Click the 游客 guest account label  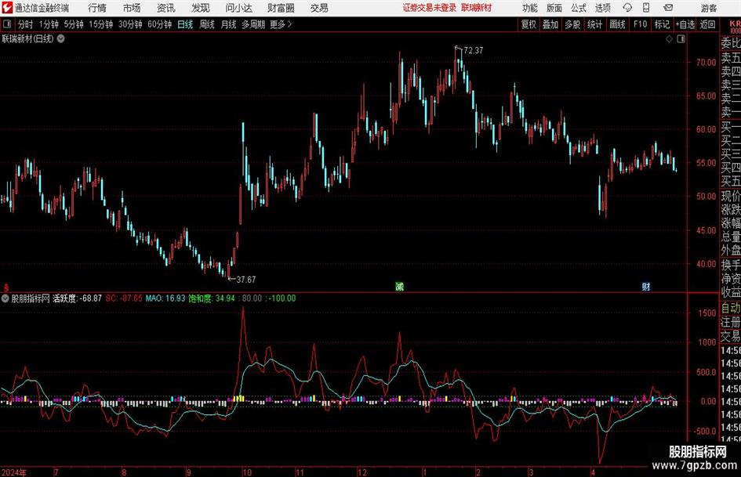[708, 8]
